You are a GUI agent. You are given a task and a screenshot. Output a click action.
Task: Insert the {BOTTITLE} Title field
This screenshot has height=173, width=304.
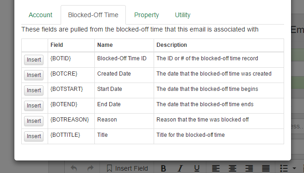(34, 136)
